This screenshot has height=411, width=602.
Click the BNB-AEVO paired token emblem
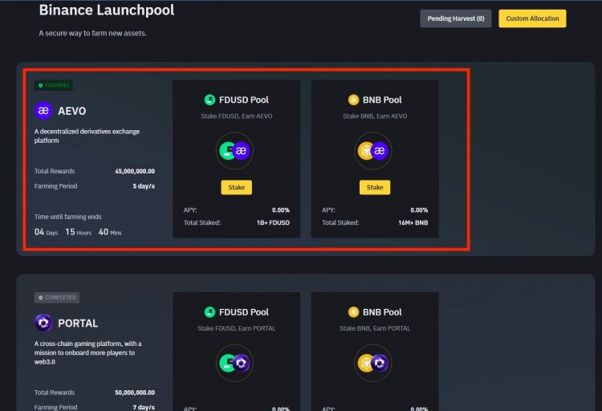pyautogui.click(x=372, y=151)
